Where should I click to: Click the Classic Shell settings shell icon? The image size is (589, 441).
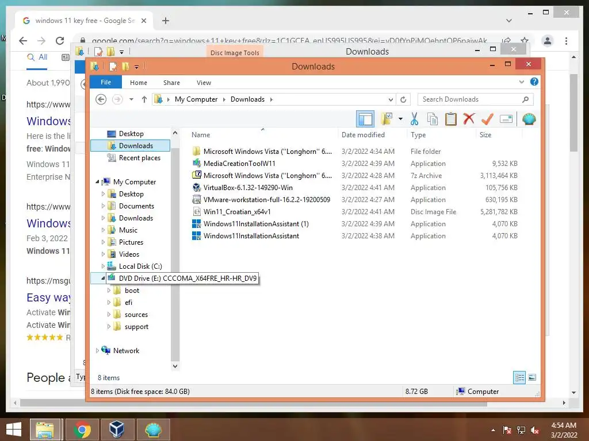(529, 119)
